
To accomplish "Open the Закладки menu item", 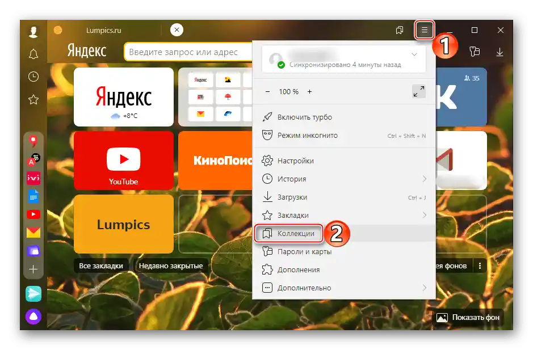I will [x=344, y=215].
